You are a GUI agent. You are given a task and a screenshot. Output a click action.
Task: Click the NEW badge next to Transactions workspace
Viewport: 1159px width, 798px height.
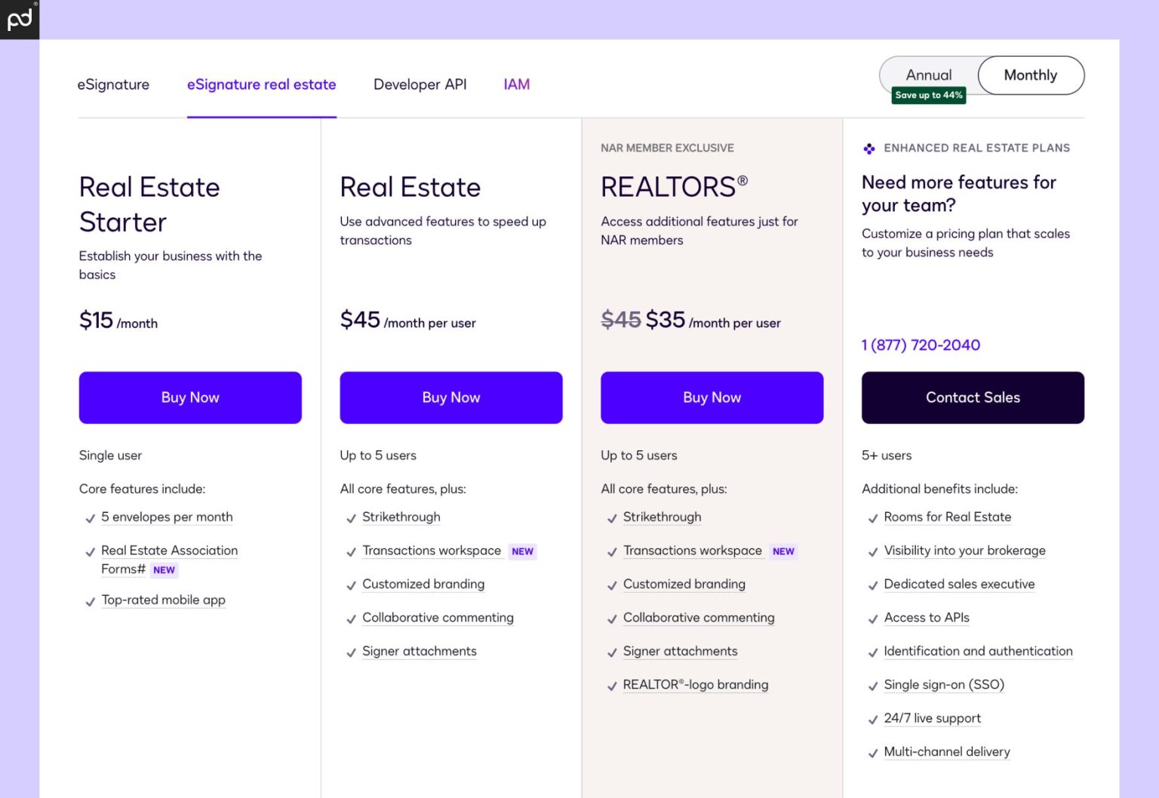click(x=522, y=551)
